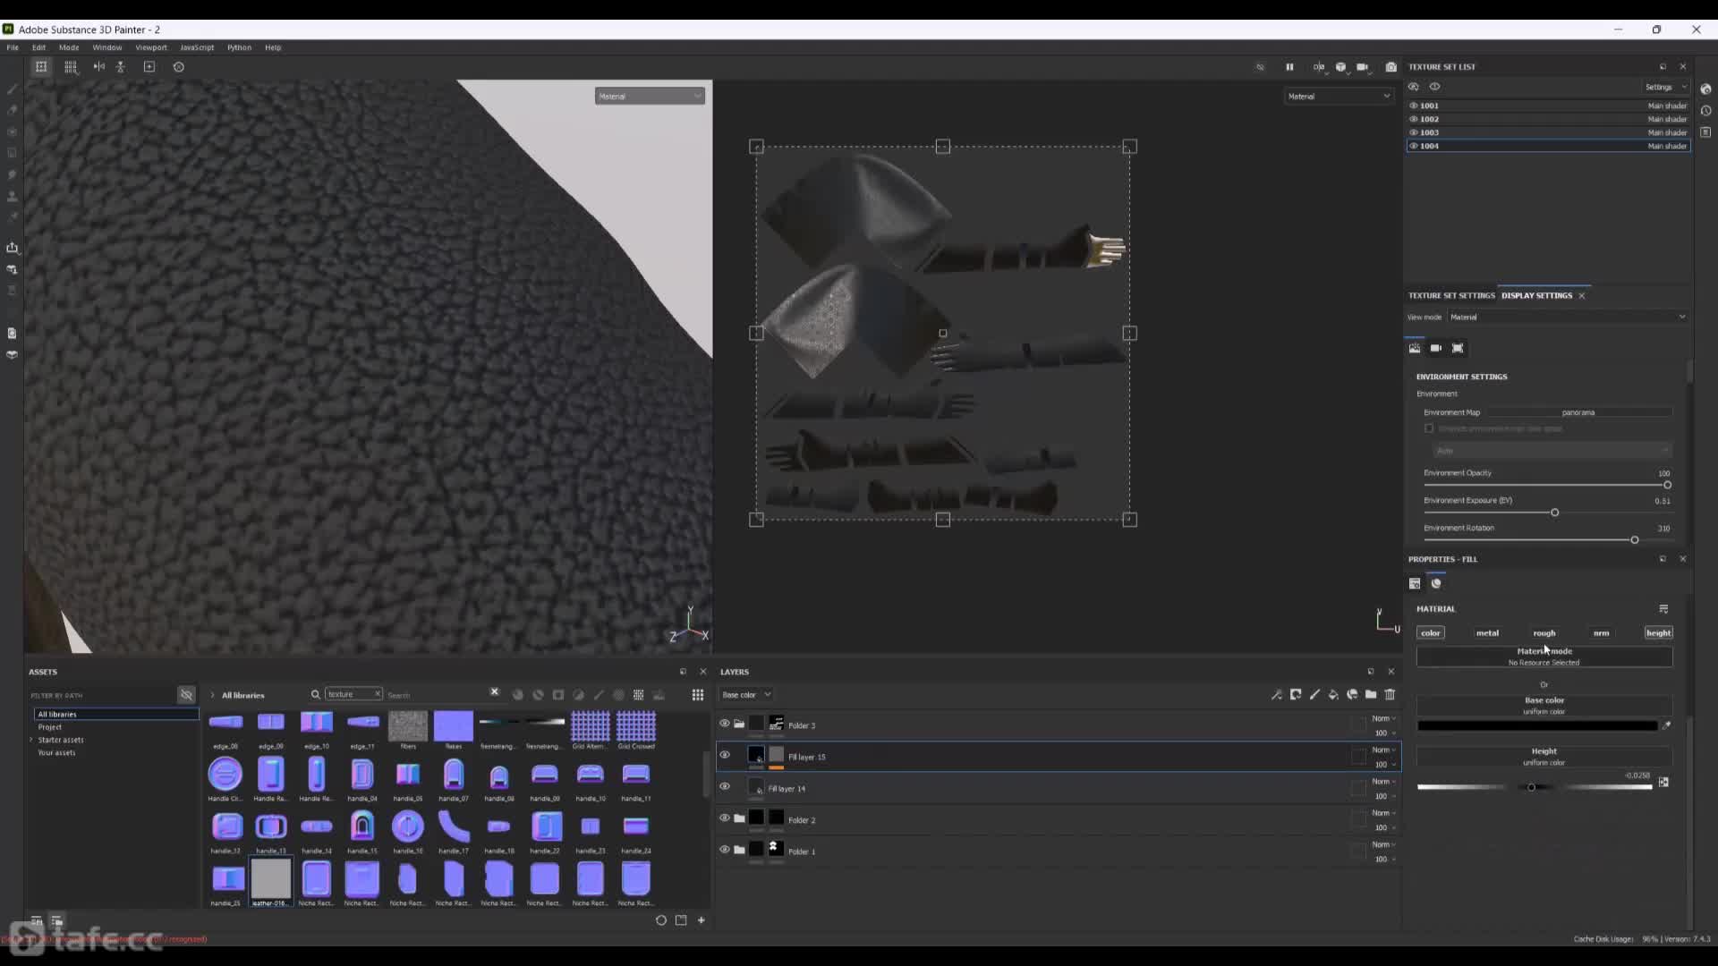
Task: Switch to Texture Set Settings tab
Action: 1451,296
